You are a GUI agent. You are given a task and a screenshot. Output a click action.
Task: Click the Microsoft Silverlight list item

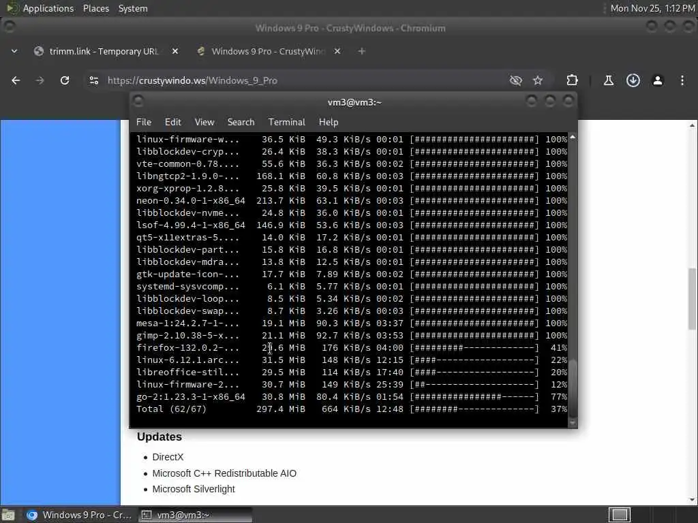point(194,489)
